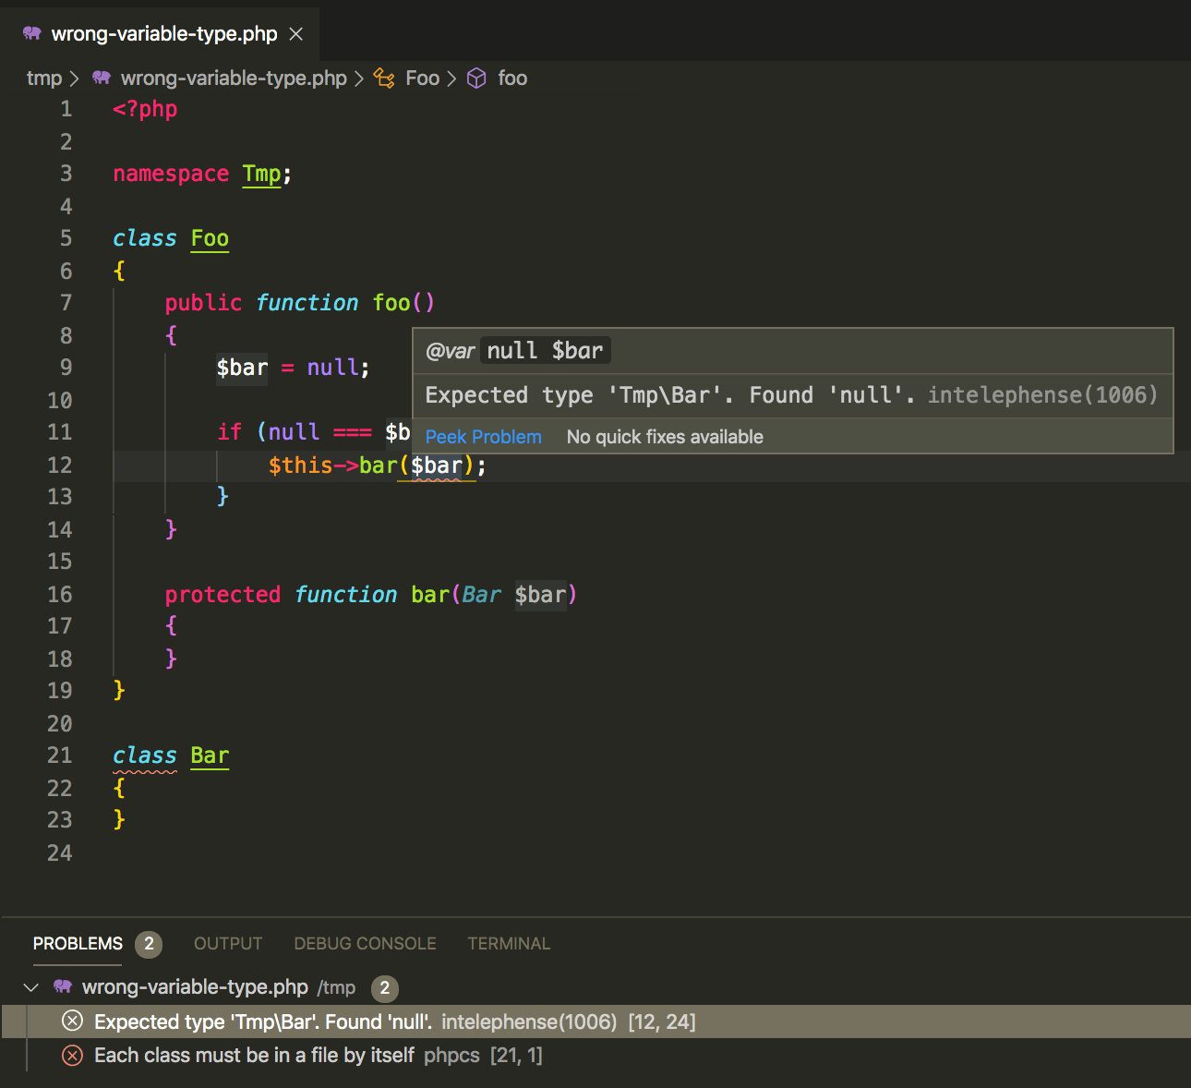Click the badge next to /tmp in Problems panel
This screenshot has width=1191, height=1088.
tap(385, 988)
